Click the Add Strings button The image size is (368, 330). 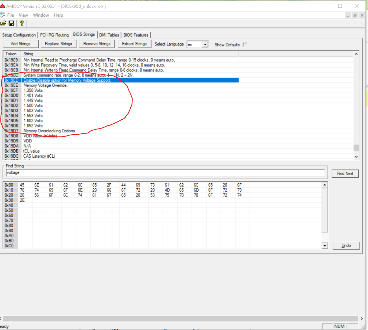tap(21, 44)
